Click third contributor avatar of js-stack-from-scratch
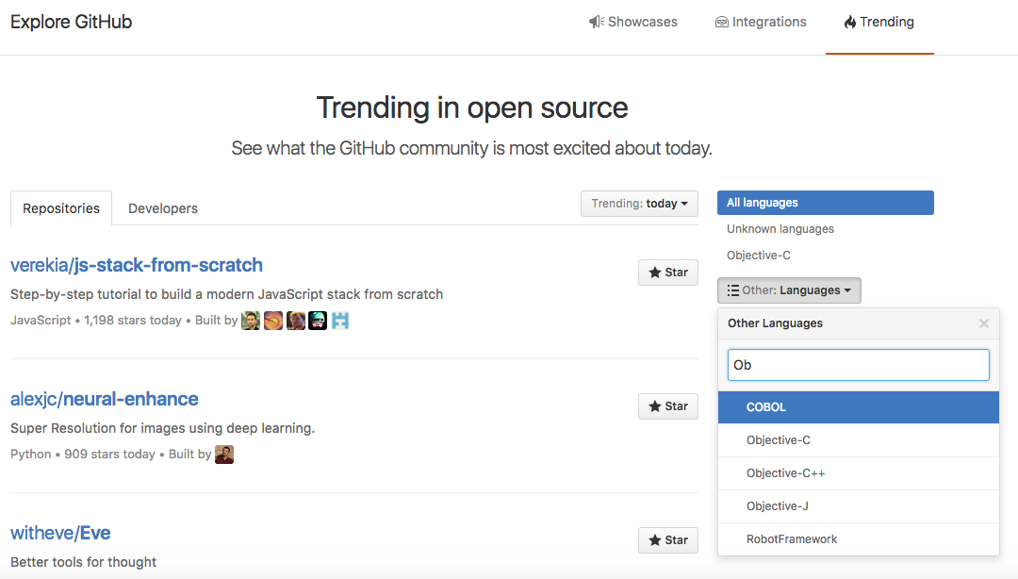This screenshot has width=1018, height=579. 295,321
